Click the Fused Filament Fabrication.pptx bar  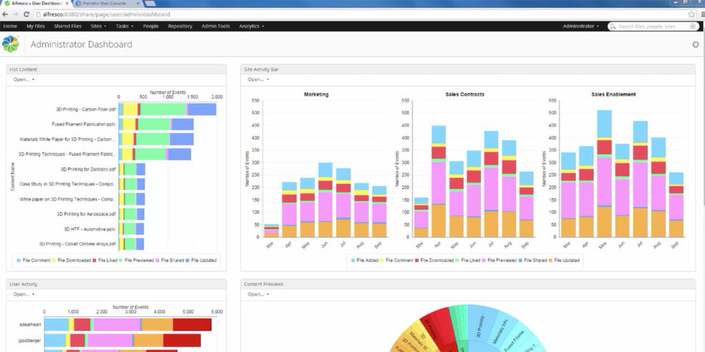pyautogui.click(x=156, y=125)
